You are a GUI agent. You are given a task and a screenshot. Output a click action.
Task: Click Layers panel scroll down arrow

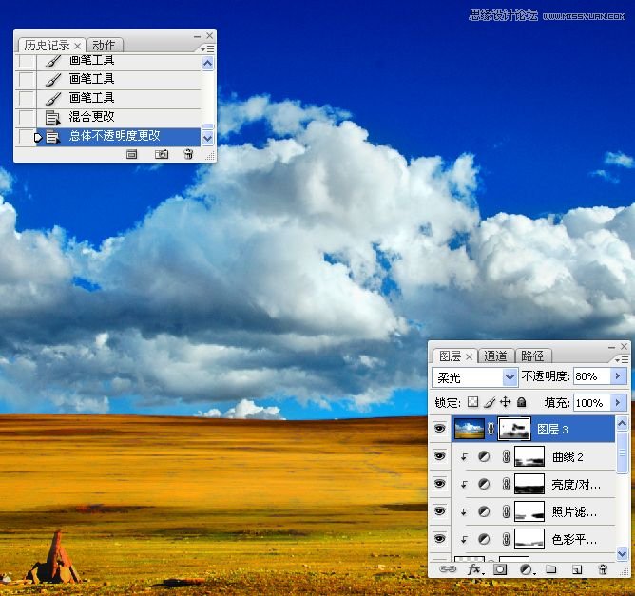(x=622, y=553)
